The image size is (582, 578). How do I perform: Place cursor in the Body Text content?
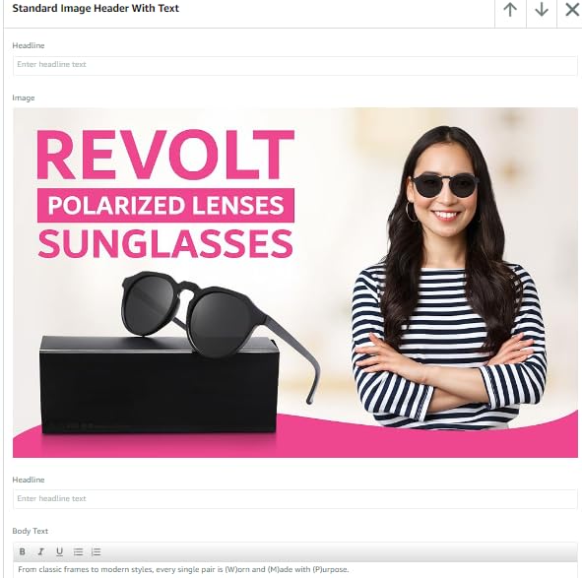[295, 569]
